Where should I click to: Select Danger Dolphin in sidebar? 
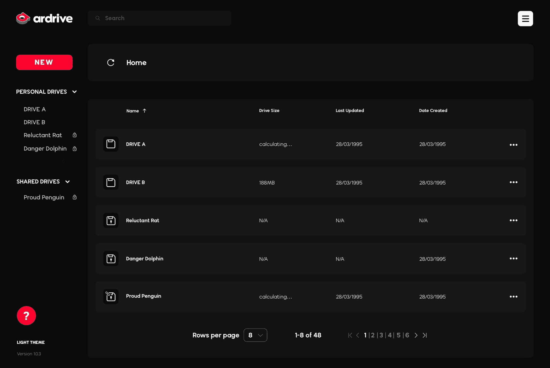pos(45,148)
